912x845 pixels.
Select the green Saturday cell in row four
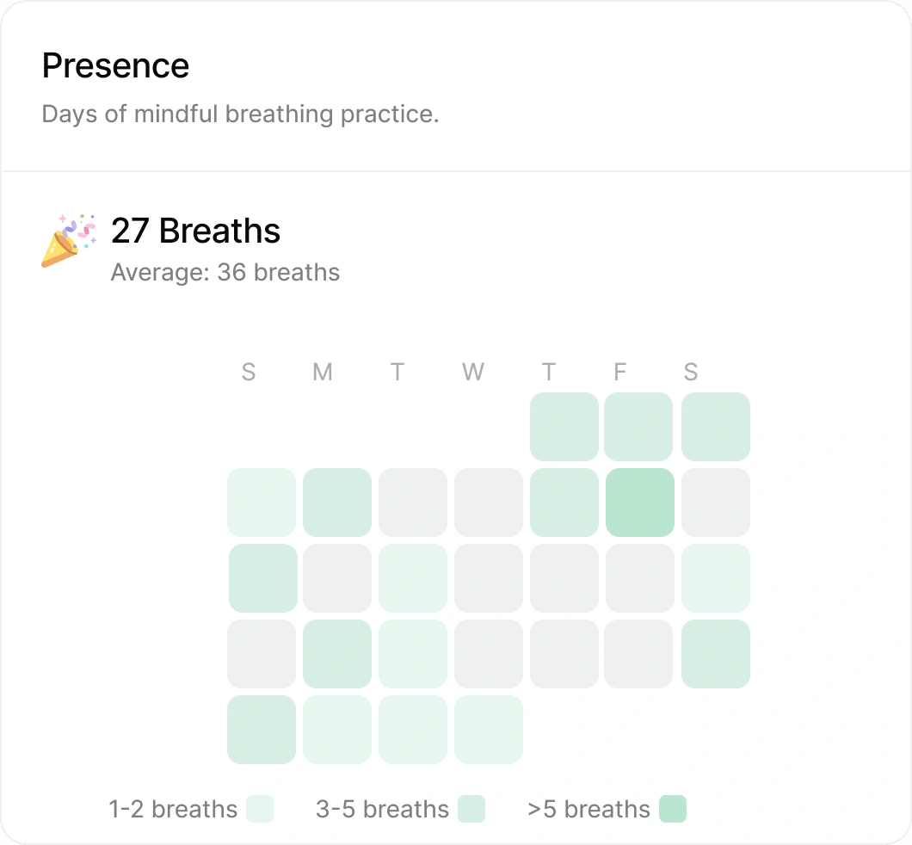tap(716, 654)
